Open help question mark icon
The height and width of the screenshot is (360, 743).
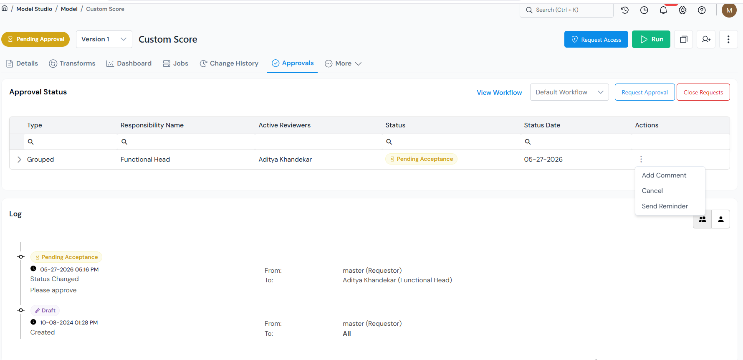click(702, 10)
